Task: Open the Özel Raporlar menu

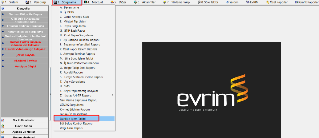Action: (x=277, y=2)
